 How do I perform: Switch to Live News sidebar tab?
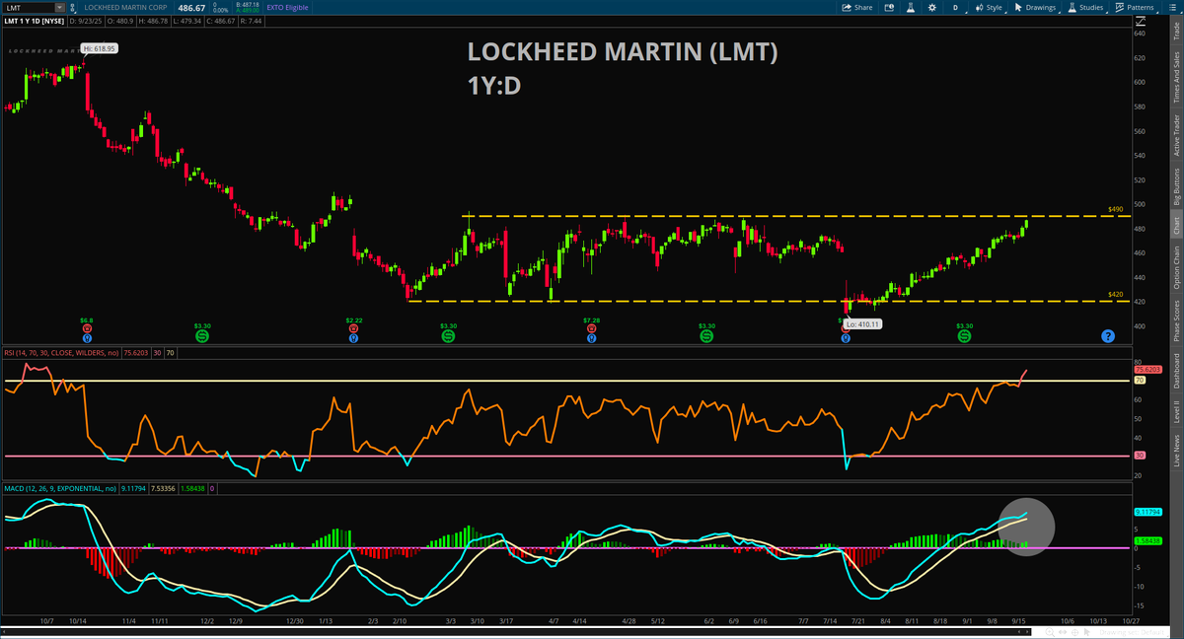tap(1175, 450)
